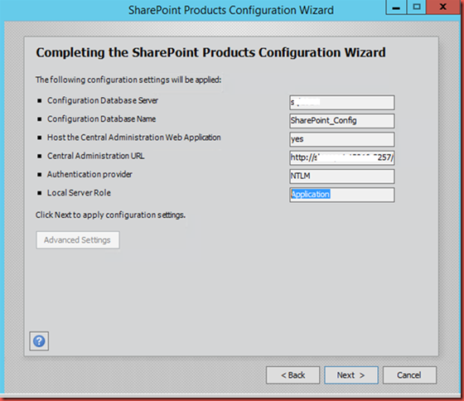Image resolution: width=464 pixels, height=401 pixels.
Task: Click the 'Configuration Database Name' label
Action: tap(101, 119)
